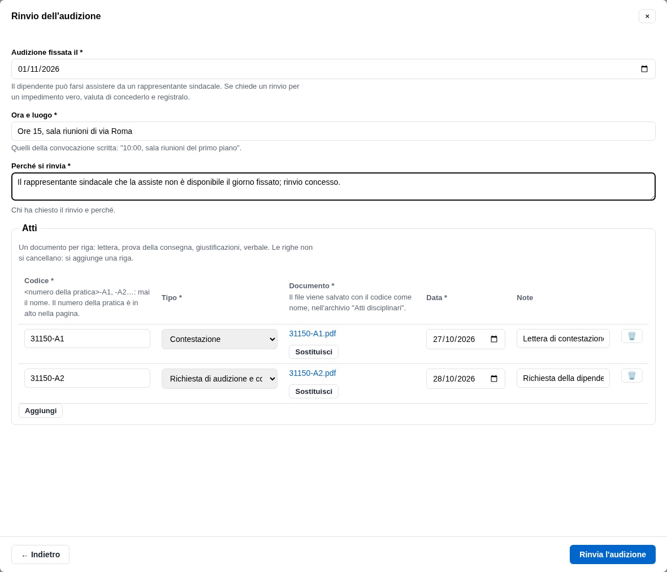Click the Ora e luogo field
Viewport: 667px width, 572px height.
(333, 131)
